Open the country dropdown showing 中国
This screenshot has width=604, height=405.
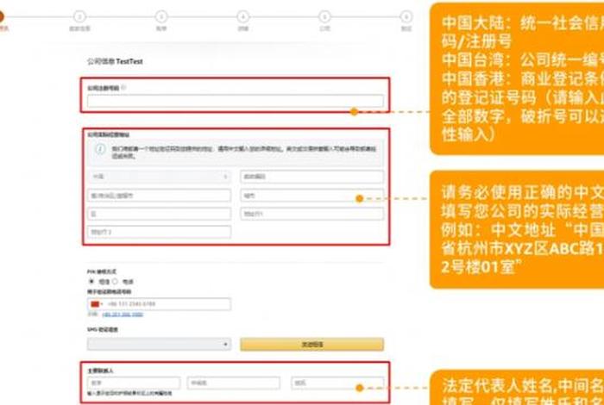[x=159, y=177]
